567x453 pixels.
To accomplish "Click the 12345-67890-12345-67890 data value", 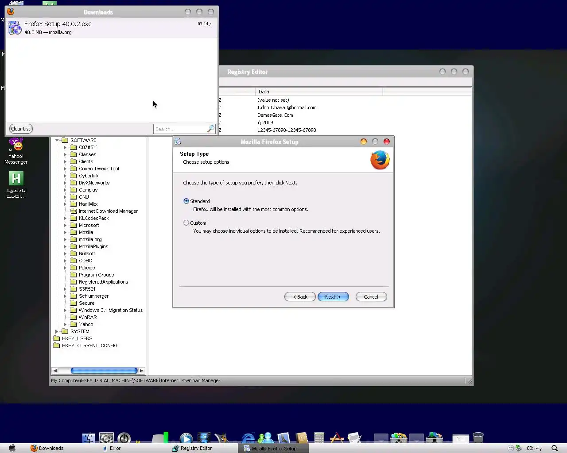I will coord(287,130).
